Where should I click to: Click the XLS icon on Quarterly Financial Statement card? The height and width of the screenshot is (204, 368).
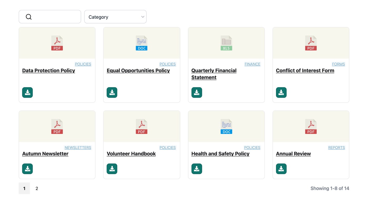point(226,43)
